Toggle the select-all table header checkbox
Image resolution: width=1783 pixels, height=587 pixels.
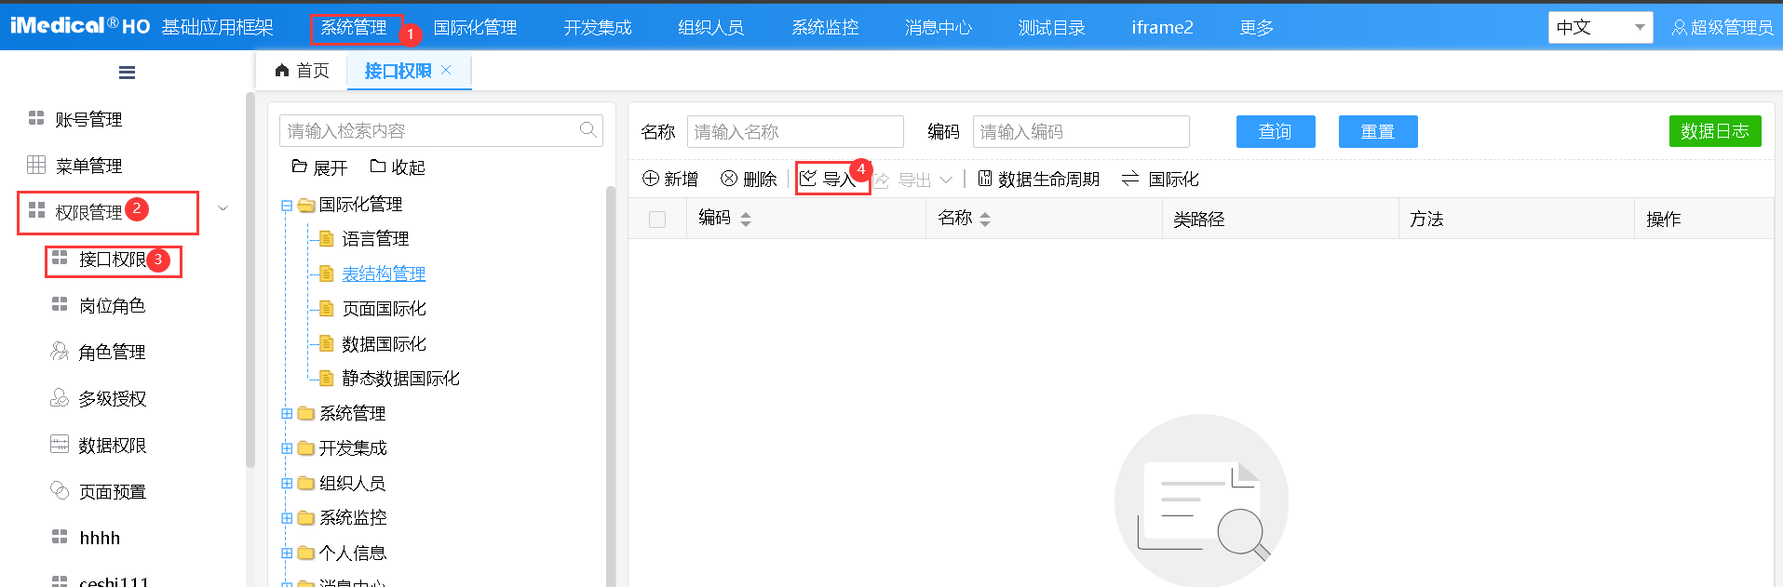click(657, 220)
